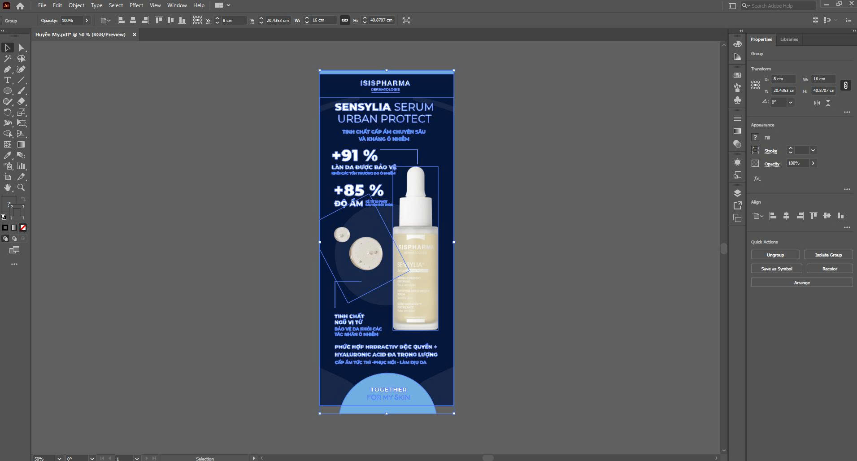
Task: Choose the Lasso tool
Action: [x=21, y=59]
